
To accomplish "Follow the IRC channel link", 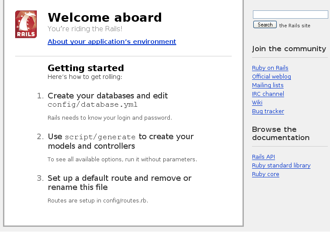I will click(x=268, y=94).
